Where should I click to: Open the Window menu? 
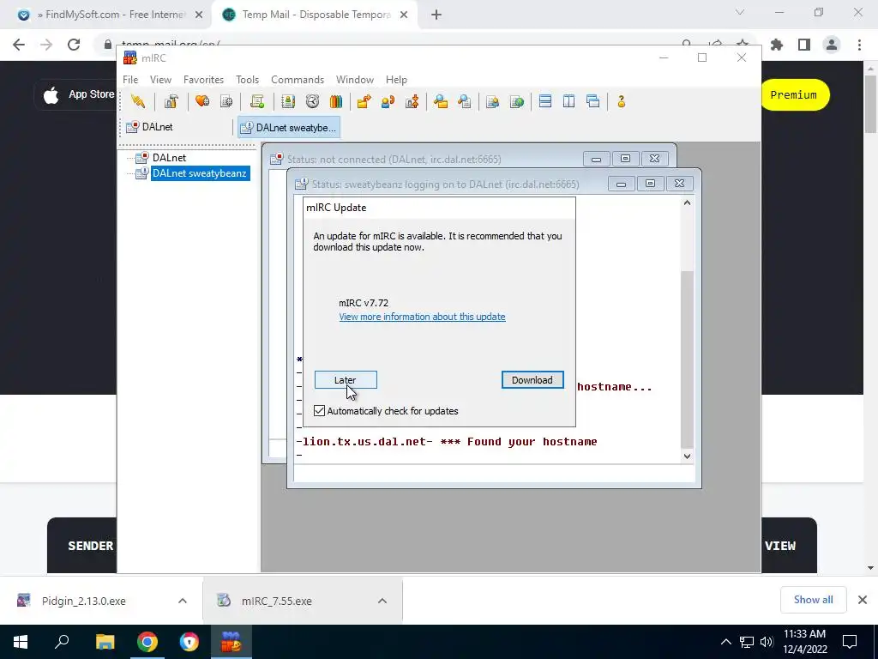(354, 80)
